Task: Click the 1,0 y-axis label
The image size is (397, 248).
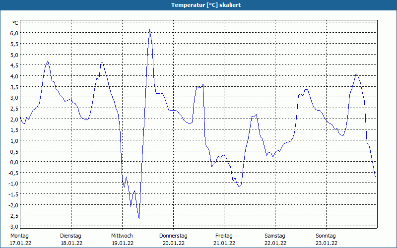Action: pyautogui.click(x=14, y=141)
